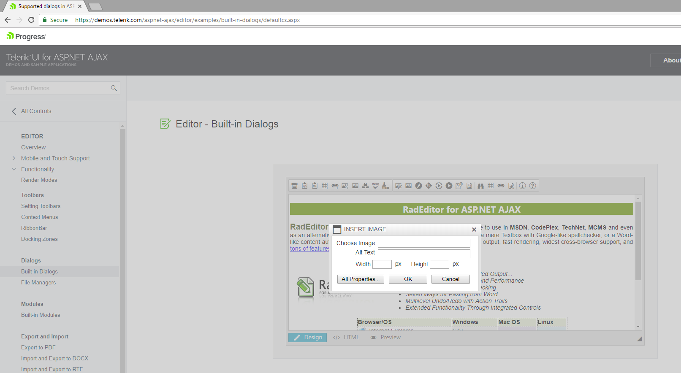Open the page with magnifier toolbar icon

[511, 186]
